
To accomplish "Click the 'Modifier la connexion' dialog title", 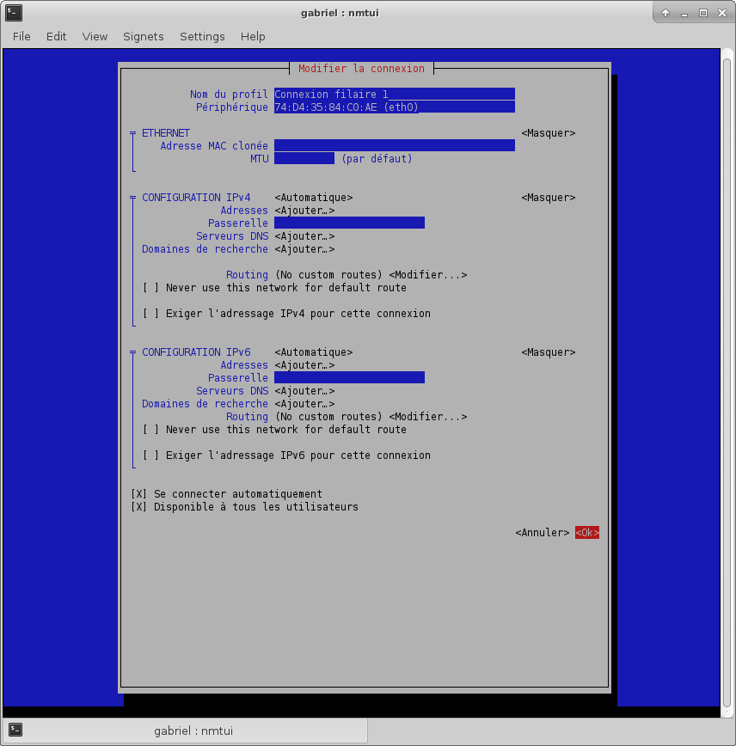I will [361, 69].
